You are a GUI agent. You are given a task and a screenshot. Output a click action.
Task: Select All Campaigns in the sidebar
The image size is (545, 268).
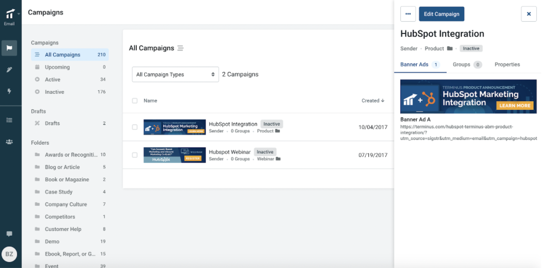[70, 55]
